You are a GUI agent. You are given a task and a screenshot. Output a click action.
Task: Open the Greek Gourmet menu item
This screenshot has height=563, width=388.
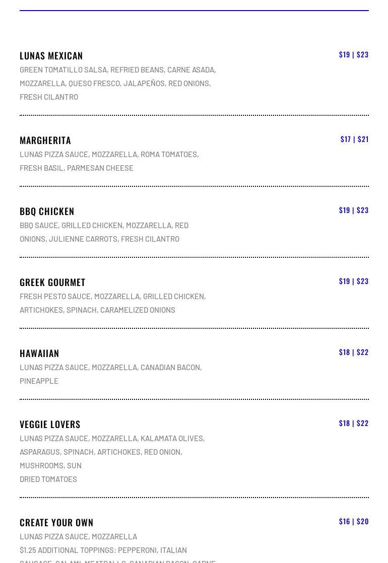coord(52,282)
